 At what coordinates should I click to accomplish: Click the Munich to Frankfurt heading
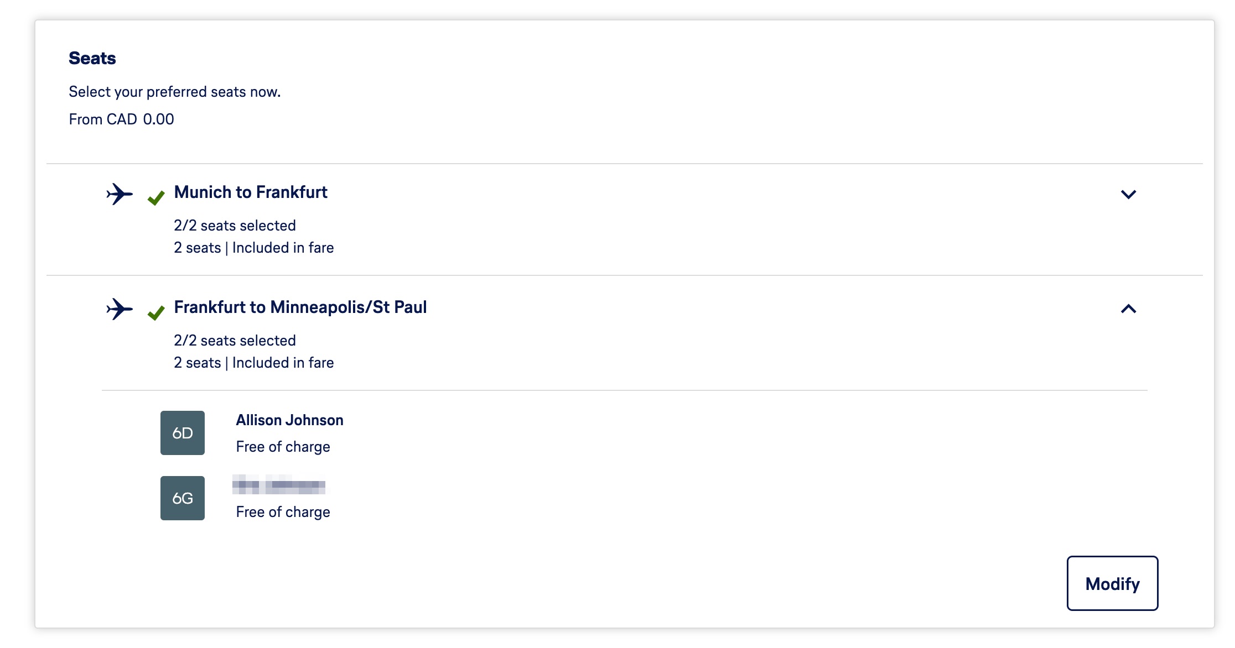click(251, 192)
